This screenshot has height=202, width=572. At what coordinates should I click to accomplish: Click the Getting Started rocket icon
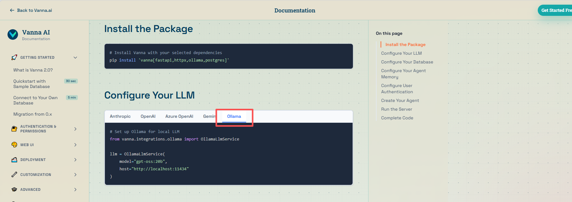[14, 57]
